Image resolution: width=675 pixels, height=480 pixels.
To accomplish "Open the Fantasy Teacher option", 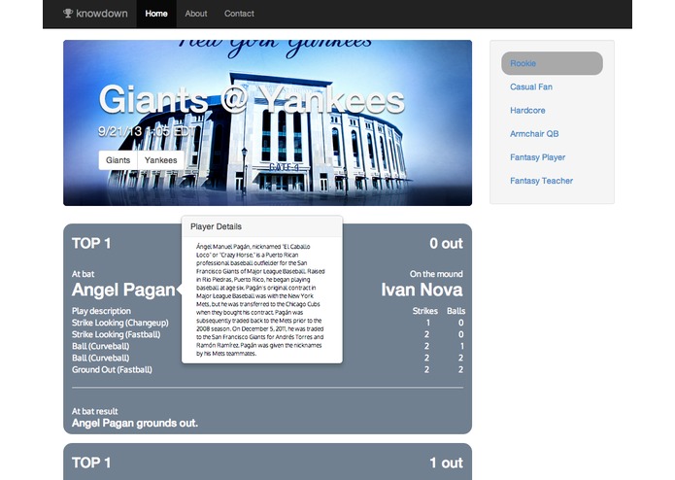I will pos(541,181).
